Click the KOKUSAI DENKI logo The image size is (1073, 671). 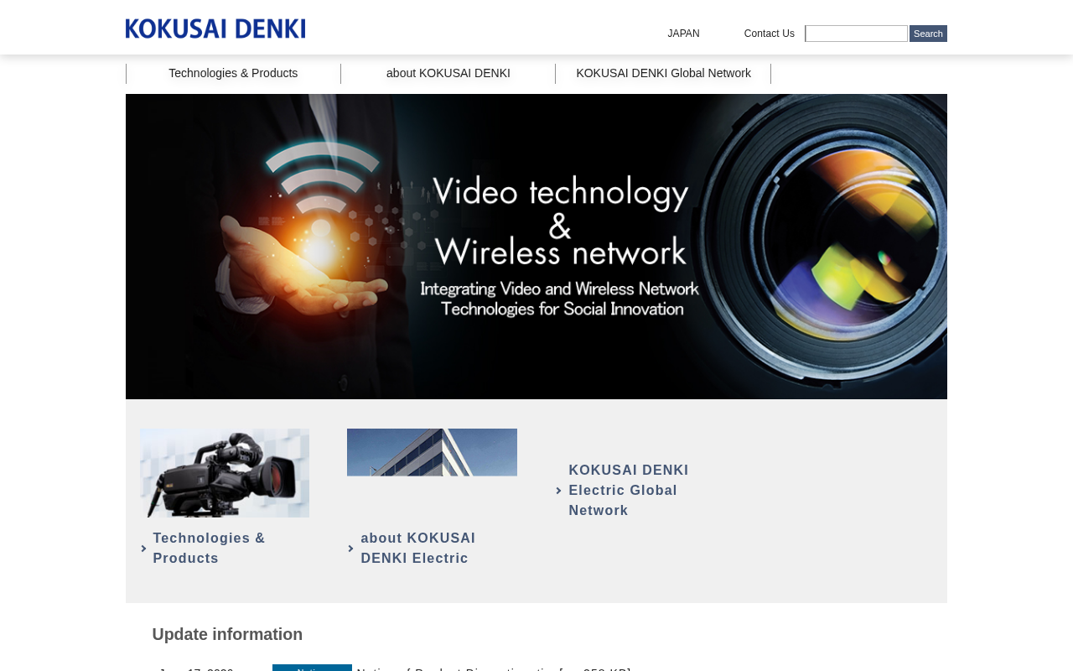point(215,29)
